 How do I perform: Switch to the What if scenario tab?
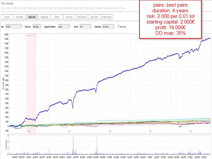(82, 17)
